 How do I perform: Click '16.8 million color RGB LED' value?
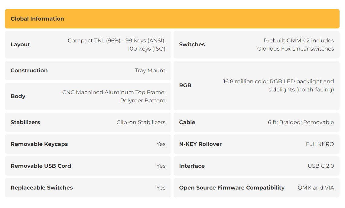pos(278,85)
